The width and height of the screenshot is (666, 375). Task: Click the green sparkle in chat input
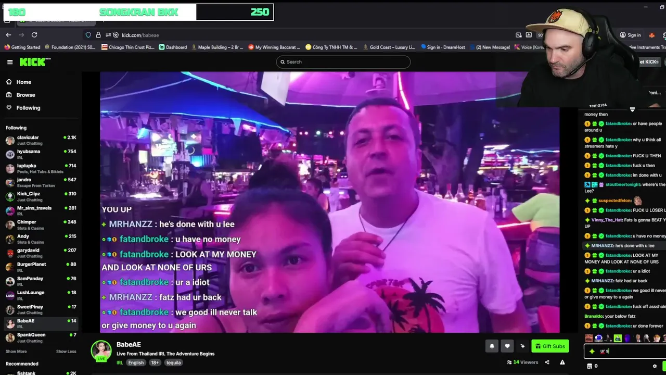point(592,351)
